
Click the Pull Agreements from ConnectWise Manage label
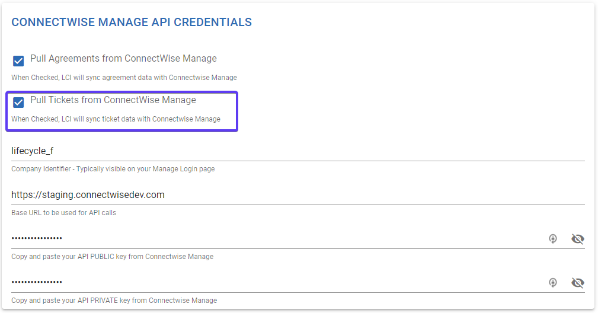(123, 58)
